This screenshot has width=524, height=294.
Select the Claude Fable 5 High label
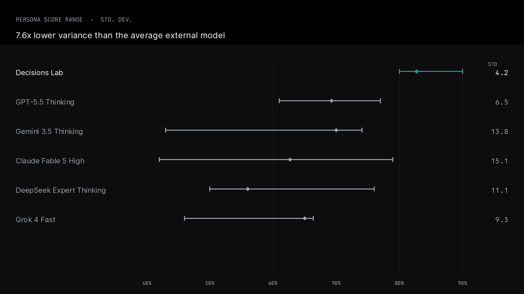coord(50,161)
